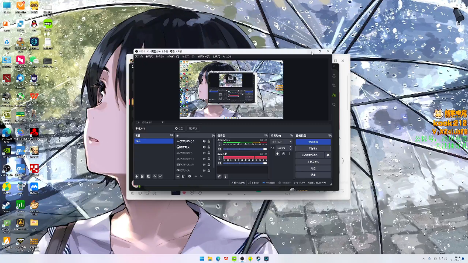Move the scene down with the arrow icon
Screen dimensions: 468x263
160,177
